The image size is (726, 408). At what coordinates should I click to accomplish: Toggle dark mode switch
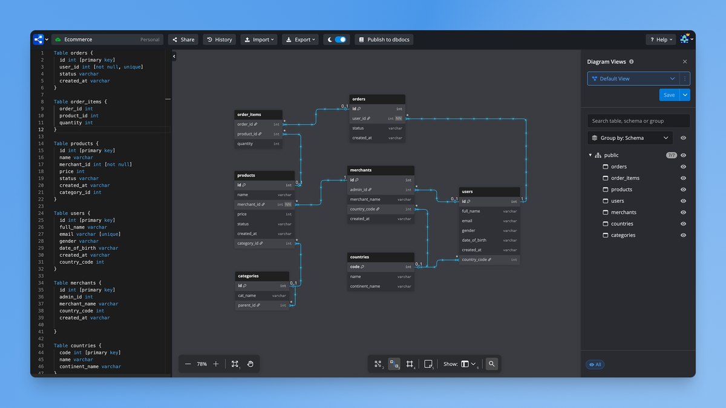tap(341, 39)
